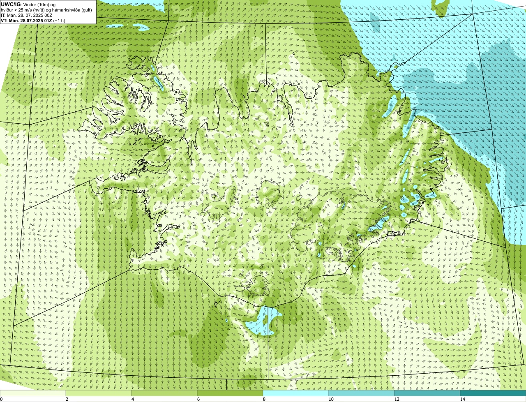Image resolution: width=526 pixels, height=402 pixels.
Task: Click the 10–12 m/s turquoise legend swatch
Action: tap(362, 393)
